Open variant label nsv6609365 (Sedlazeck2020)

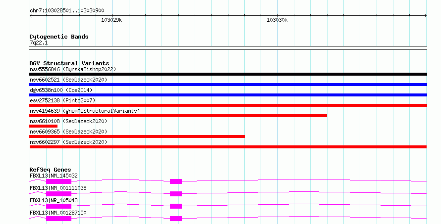68,132
